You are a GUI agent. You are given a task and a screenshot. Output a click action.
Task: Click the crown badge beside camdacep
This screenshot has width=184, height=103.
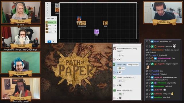(x=152, y=97)
